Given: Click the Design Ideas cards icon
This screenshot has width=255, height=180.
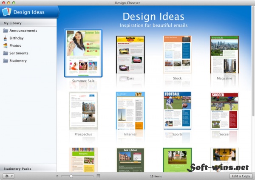Looking at the screenshot, I should 6,12.
